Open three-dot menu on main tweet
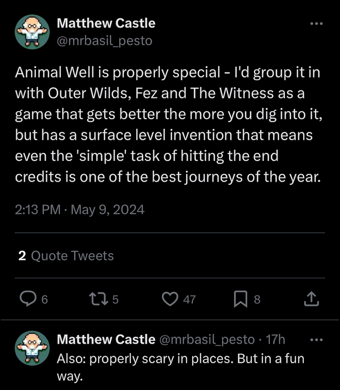Screen dimensions: 340x390 click(316, 23)
